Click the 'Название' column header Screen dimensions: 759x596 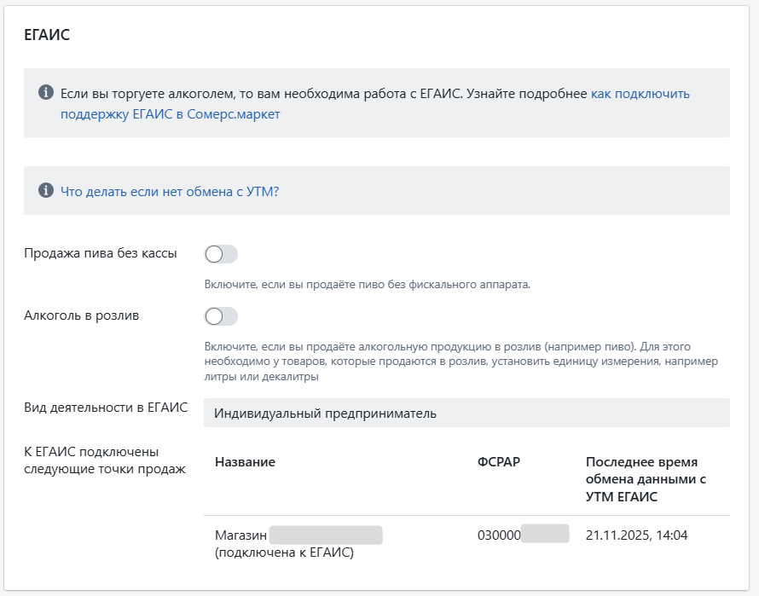[245, 462]
